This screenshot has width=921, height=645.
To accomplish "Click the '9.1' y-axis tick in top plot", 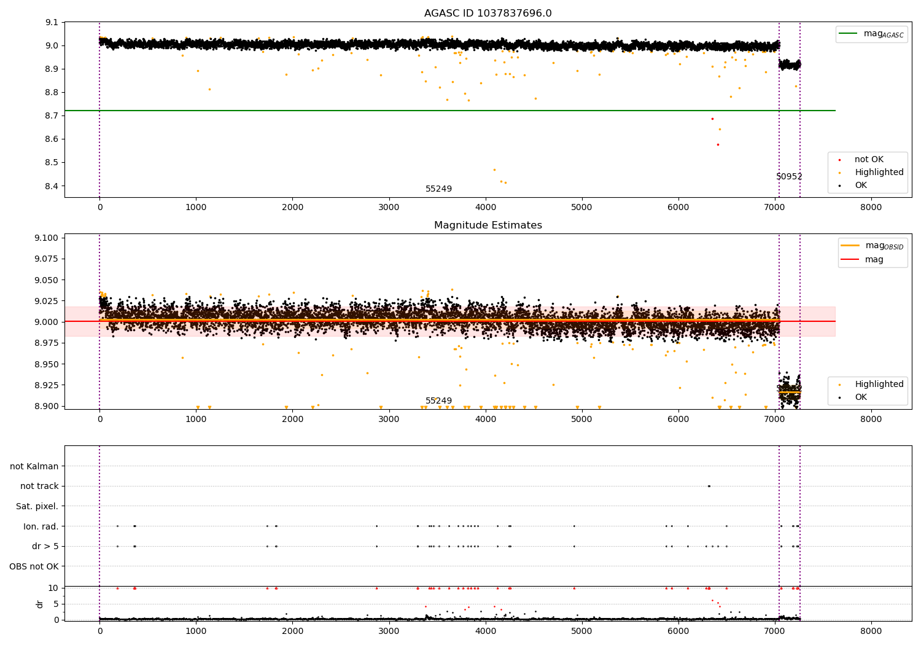I will point(52,23).
